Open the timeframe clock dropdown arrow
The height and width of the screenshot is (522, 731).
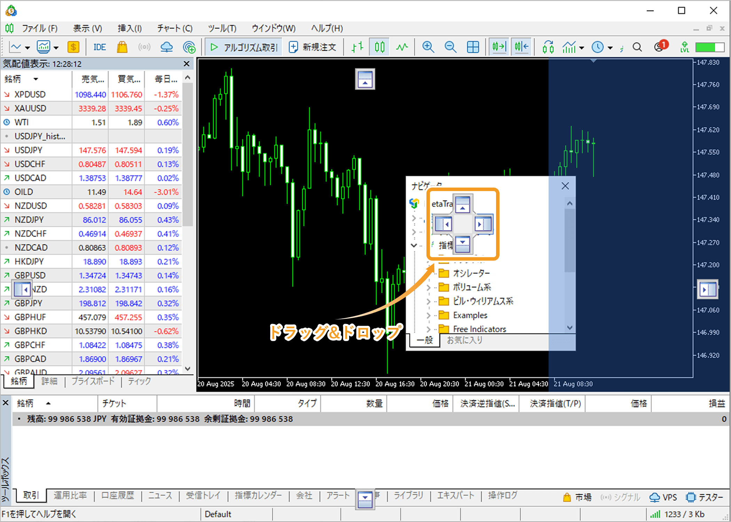click(610, 48)
